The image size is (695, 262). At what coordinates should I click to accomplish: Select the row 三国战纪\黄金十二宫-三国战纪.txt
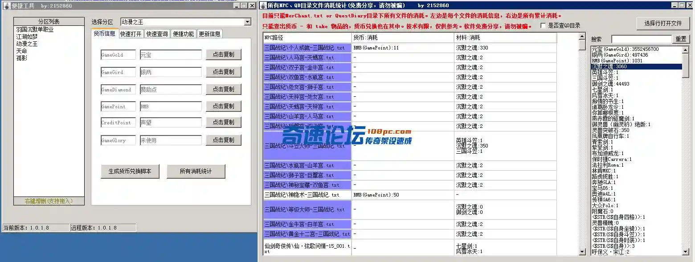click(x=307, y=234)
